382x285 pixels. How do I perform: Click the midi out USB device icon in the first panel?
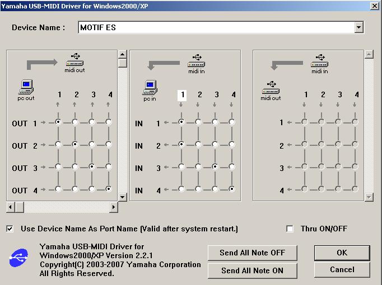[74, 59]
